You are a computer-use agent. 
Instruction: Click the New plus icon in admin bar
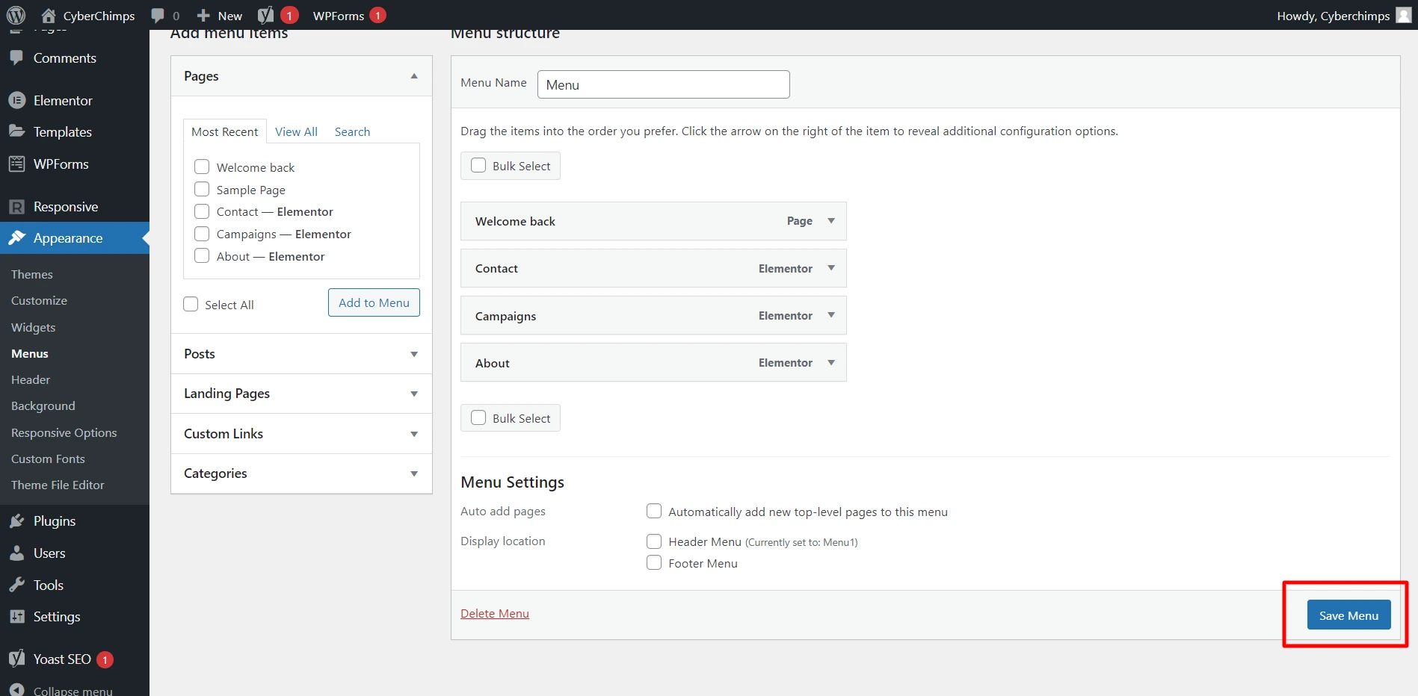click(x=203, y=15)
